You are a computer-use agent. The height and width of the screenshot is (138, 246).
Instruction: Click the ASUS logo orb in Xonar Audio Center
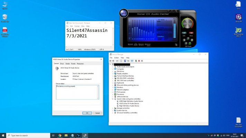pyautogui.click(x=124, y=13)
